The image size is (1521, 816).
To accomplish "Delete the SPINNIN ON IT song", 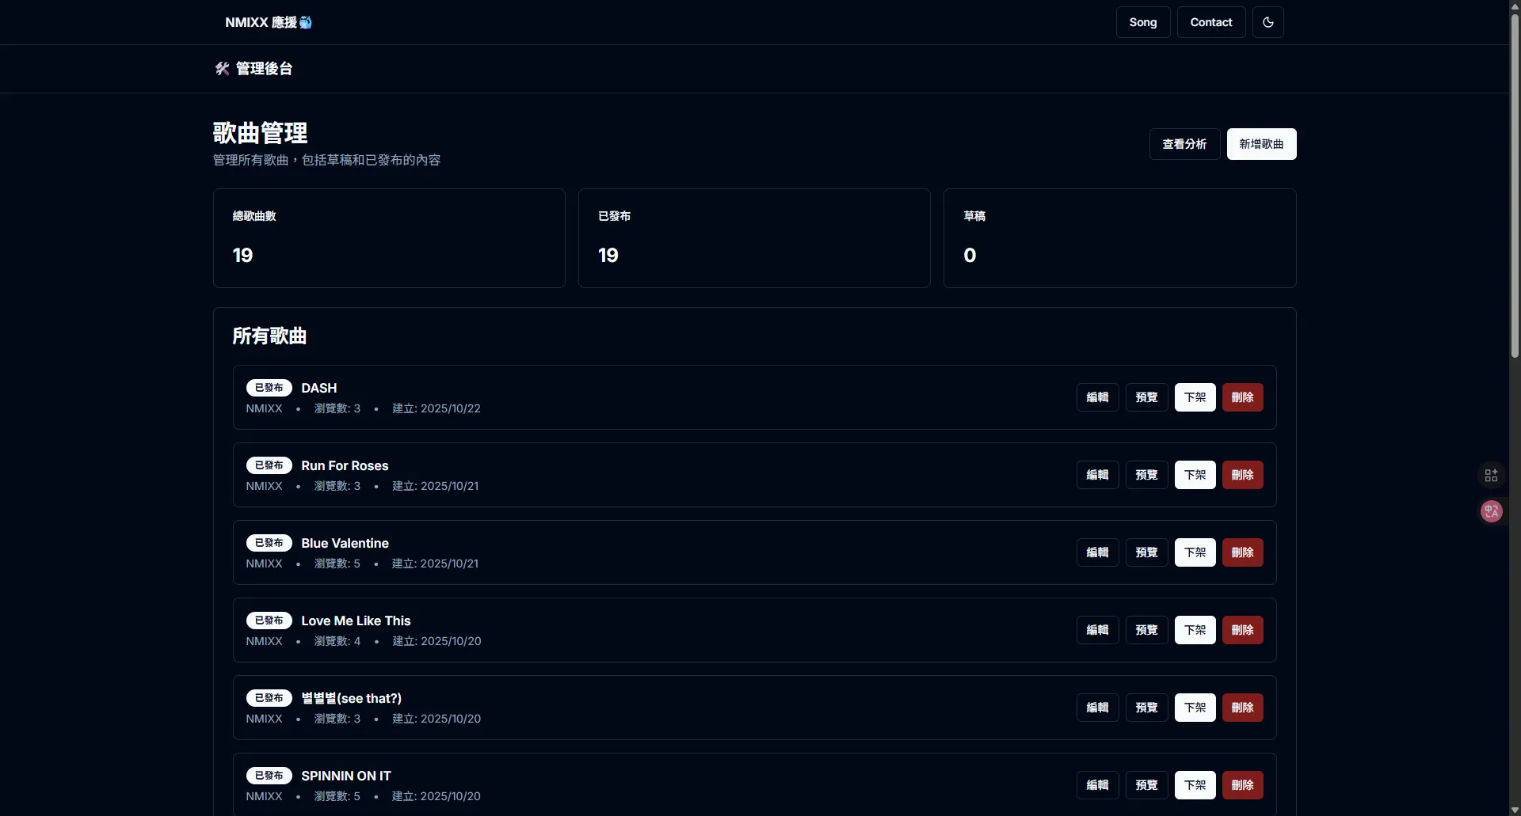I will tap(1242, 785).
